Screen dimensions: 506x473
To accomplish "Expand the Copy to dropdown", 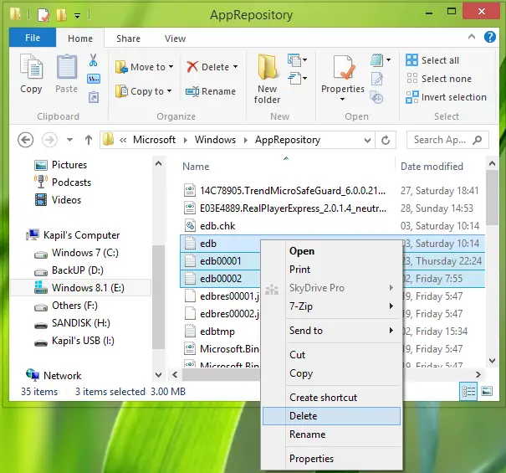I will (x=169, y=91).
